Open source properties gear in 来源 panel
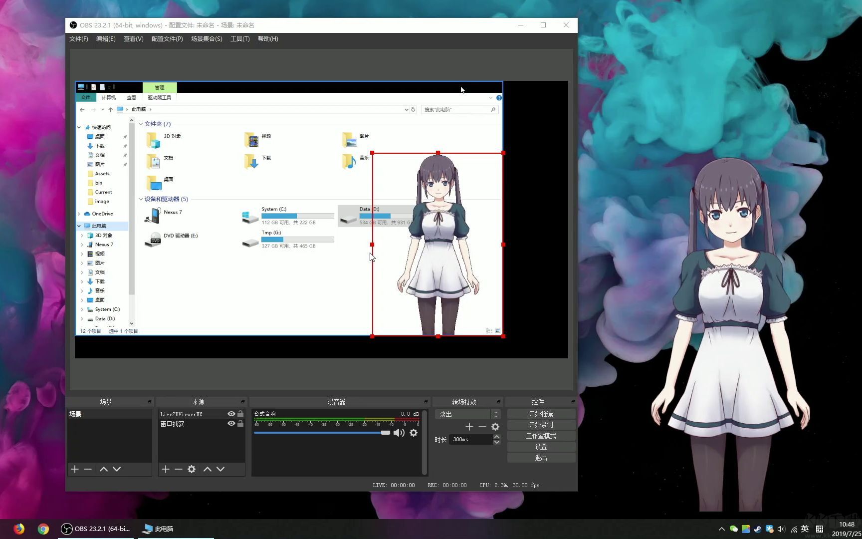Image resolution: width=862 pixels, height=539 pixels. [192, 469]
